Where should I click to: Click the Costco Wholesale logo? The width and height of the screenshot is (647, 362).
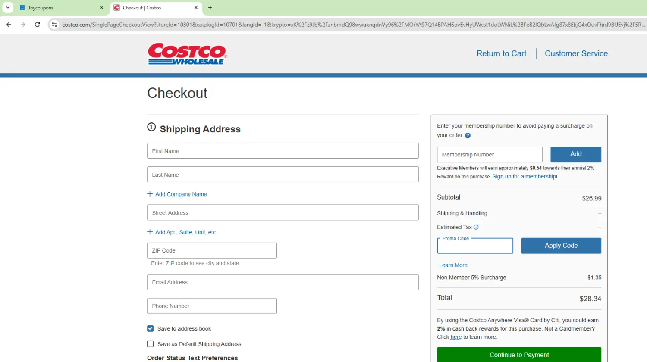187,54
